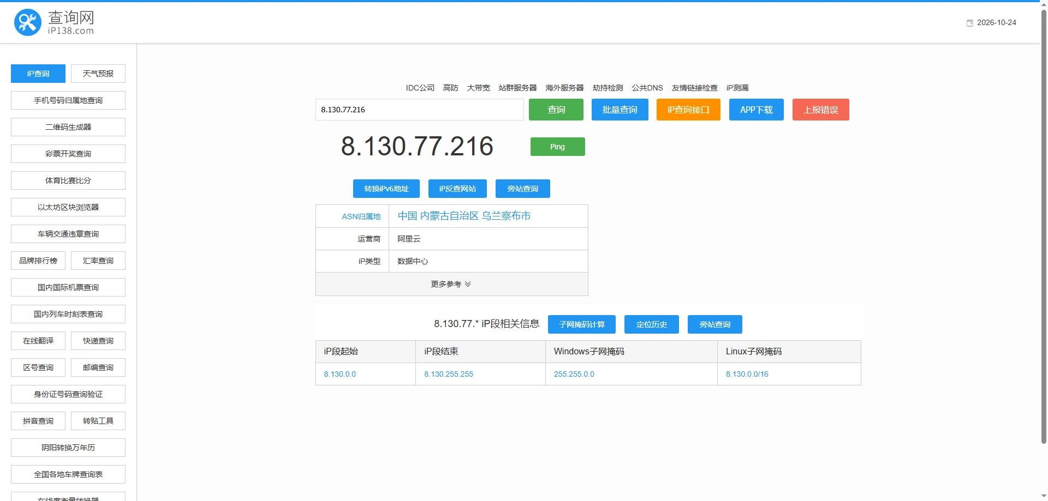Image resolution: width=1048 pixels, height=501 pixels.
Task: Select 汇率查询 in the sidebar
Action: [x=98, y=261]
